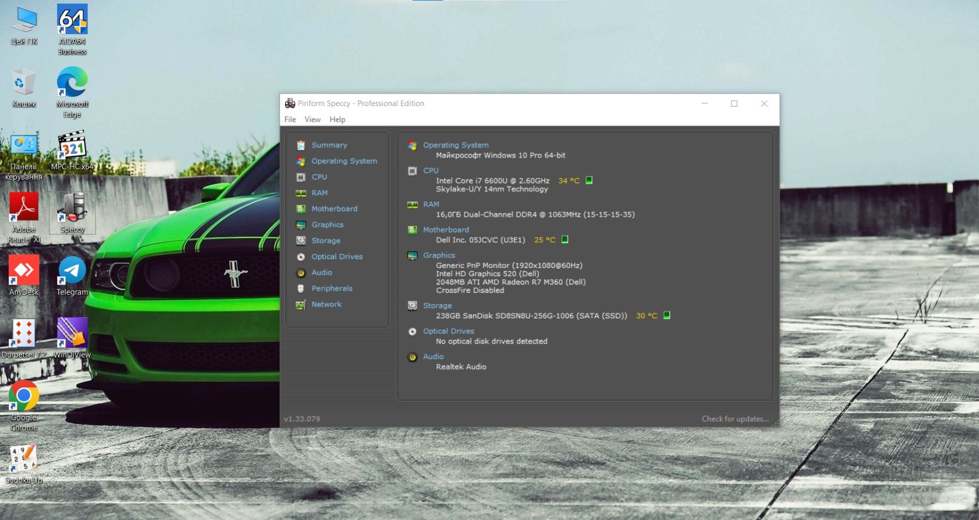Select the Цей ПК desktop icon

point(24,26)
